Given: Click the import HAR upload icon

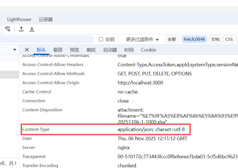Looking at the screenshot, I should [21, 29].
